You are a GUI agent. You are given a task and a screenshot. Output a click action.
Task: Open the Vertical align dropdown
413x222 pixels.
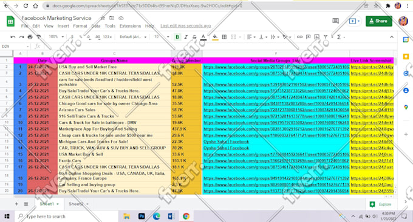coord(263,37)
